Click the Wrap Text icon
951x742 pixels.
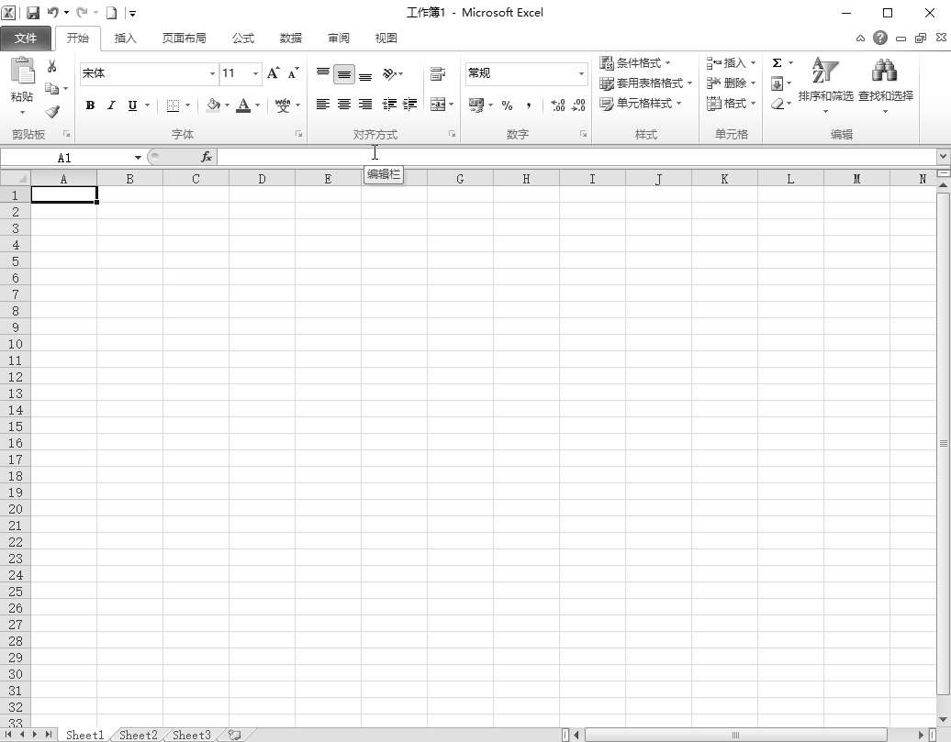(x=438, y=74)
